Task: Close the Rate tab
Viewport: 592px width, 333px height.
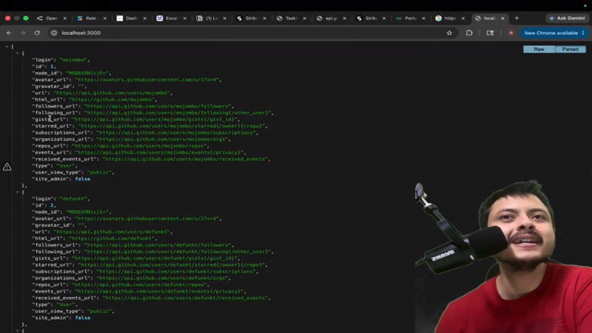Action: [105, 18]
